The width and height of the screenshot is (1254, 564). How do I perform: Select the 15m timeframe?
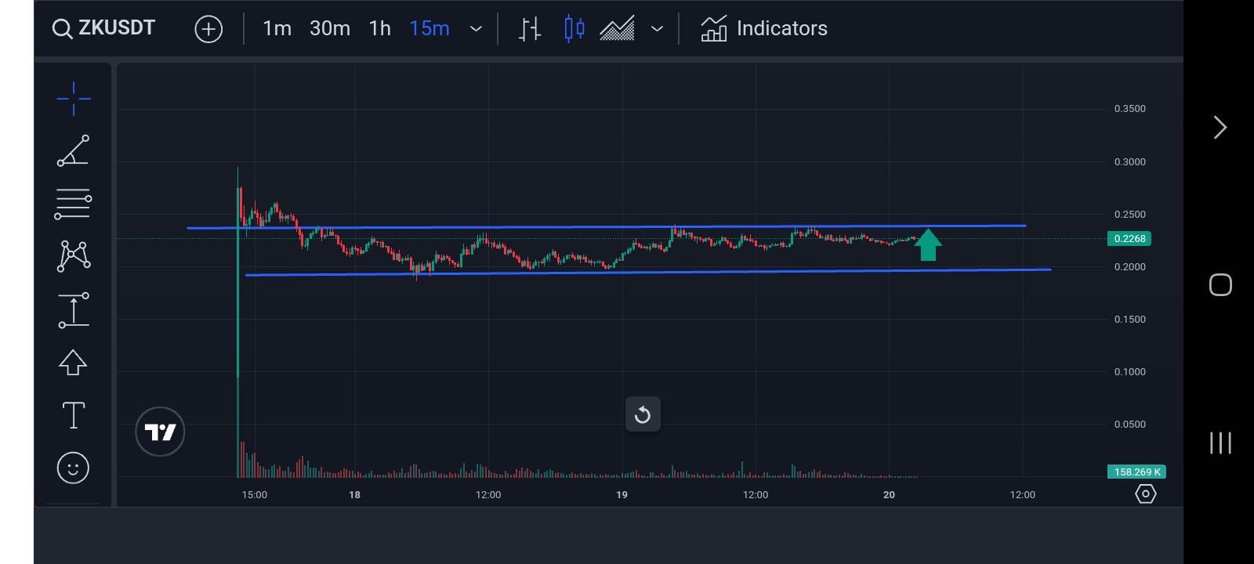click(x=429, y=29)
